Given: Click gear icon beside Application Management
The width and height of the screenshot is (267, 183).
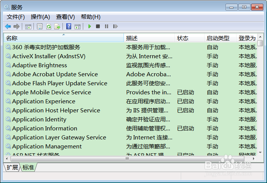Looking at the screenshot, I should point(8,146).
